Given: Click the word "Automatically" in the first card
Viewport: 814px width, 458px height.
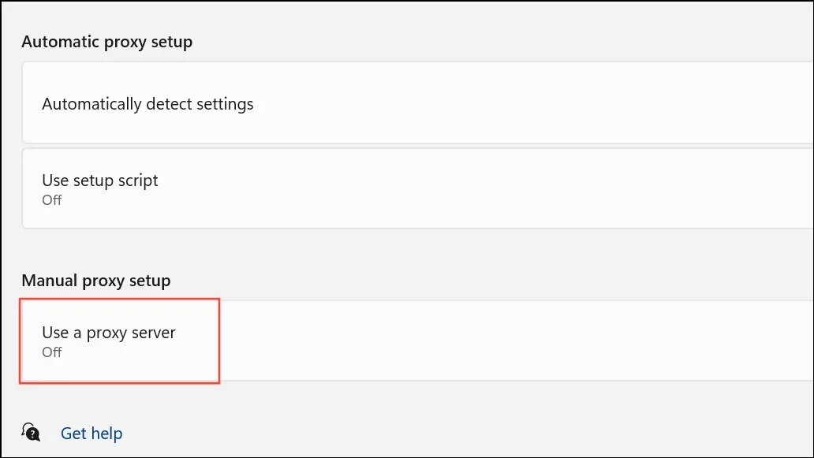Looking at the screenshot, I should [91, 104].
